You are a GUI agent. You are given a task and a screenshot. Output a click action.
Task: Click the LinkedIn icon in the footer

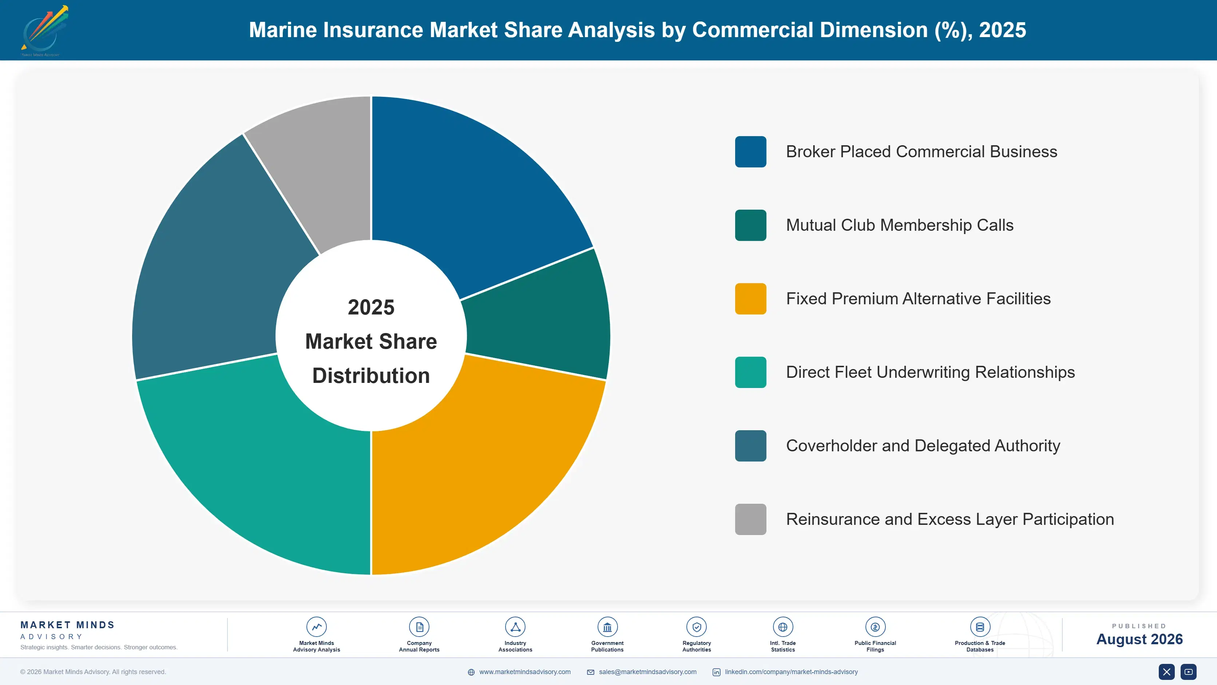click(716, 672)
